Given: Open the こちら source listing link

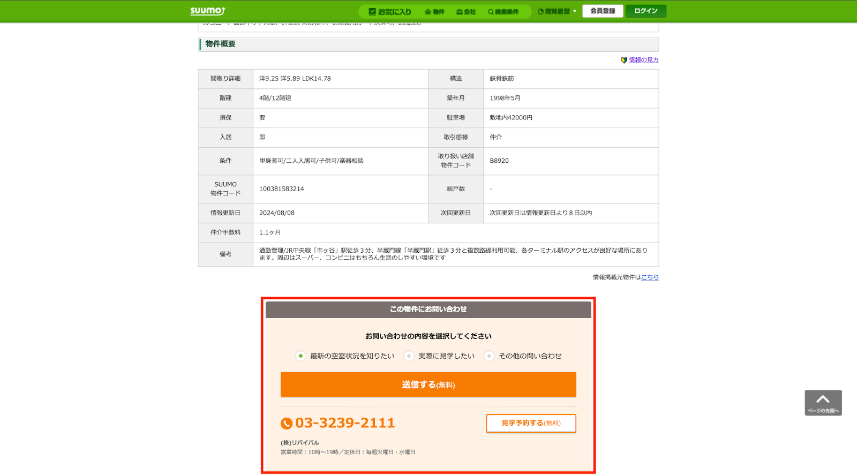Looking at the screenshot, I should tap(650, 277).
